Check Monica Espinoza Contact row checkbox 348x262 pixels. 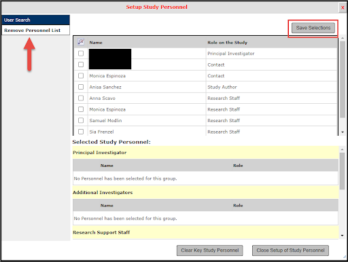click(x=81, y=75)
